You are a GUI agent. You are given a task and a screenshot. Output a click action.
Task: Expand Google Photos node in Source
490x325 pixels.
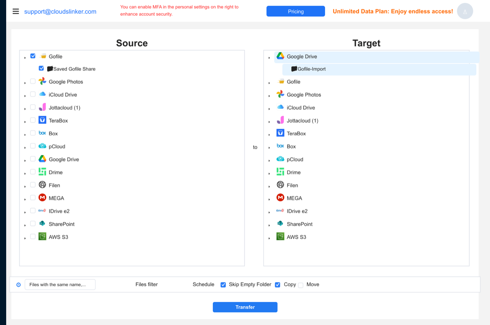(25, 83)
